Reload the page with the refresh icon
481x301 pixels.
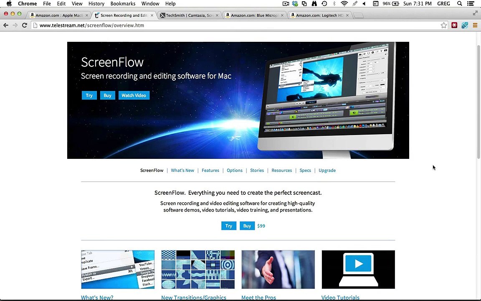25,25
